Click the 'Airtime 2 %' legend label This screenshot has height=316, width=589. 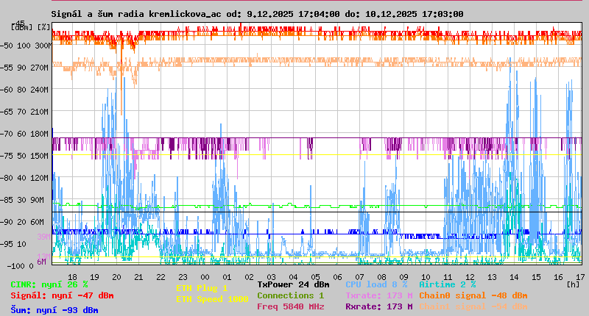[x=448, y=284]
